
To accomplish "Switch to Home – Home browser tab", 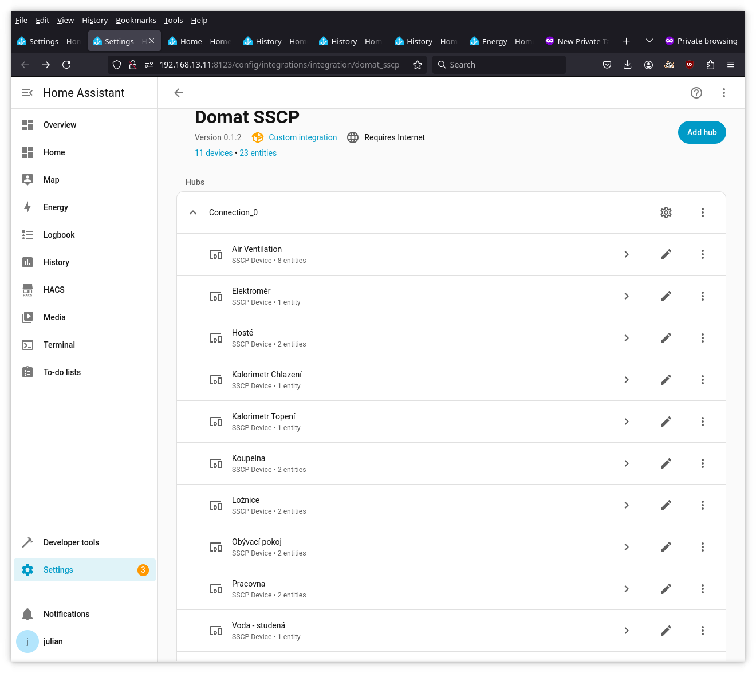I will point(199,41).
